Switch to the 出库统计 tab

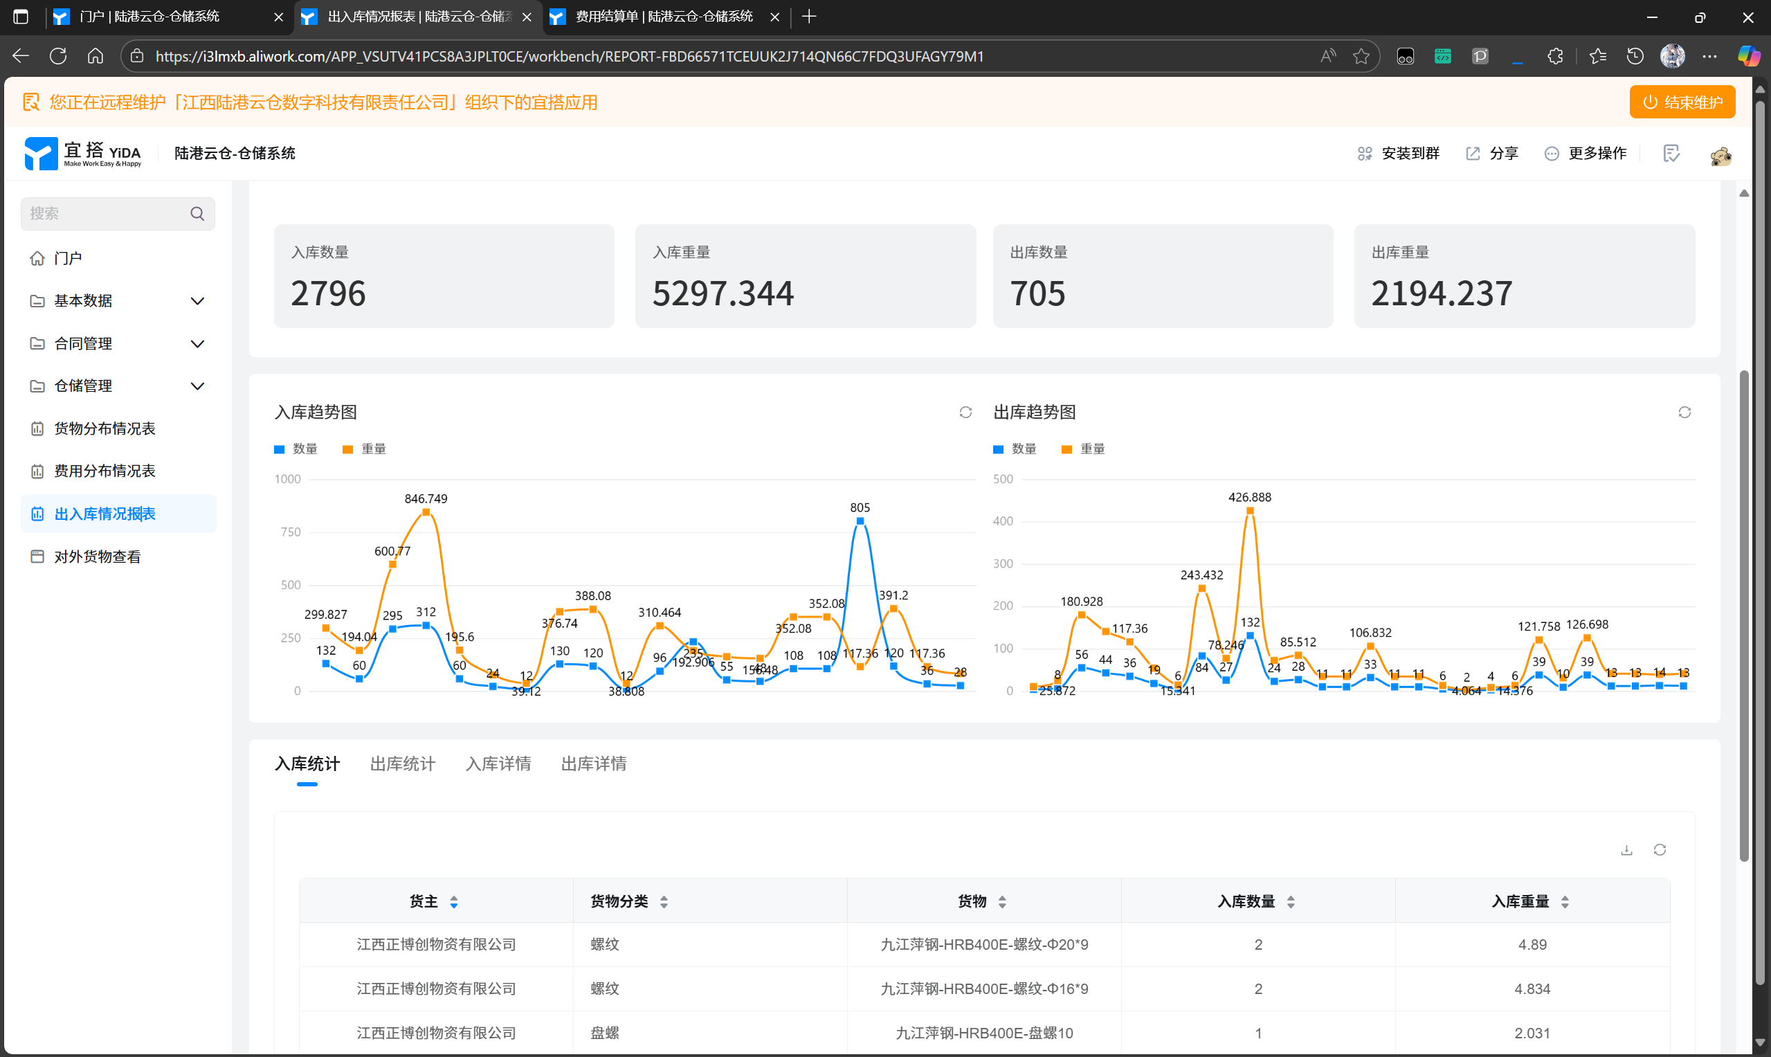402,764
